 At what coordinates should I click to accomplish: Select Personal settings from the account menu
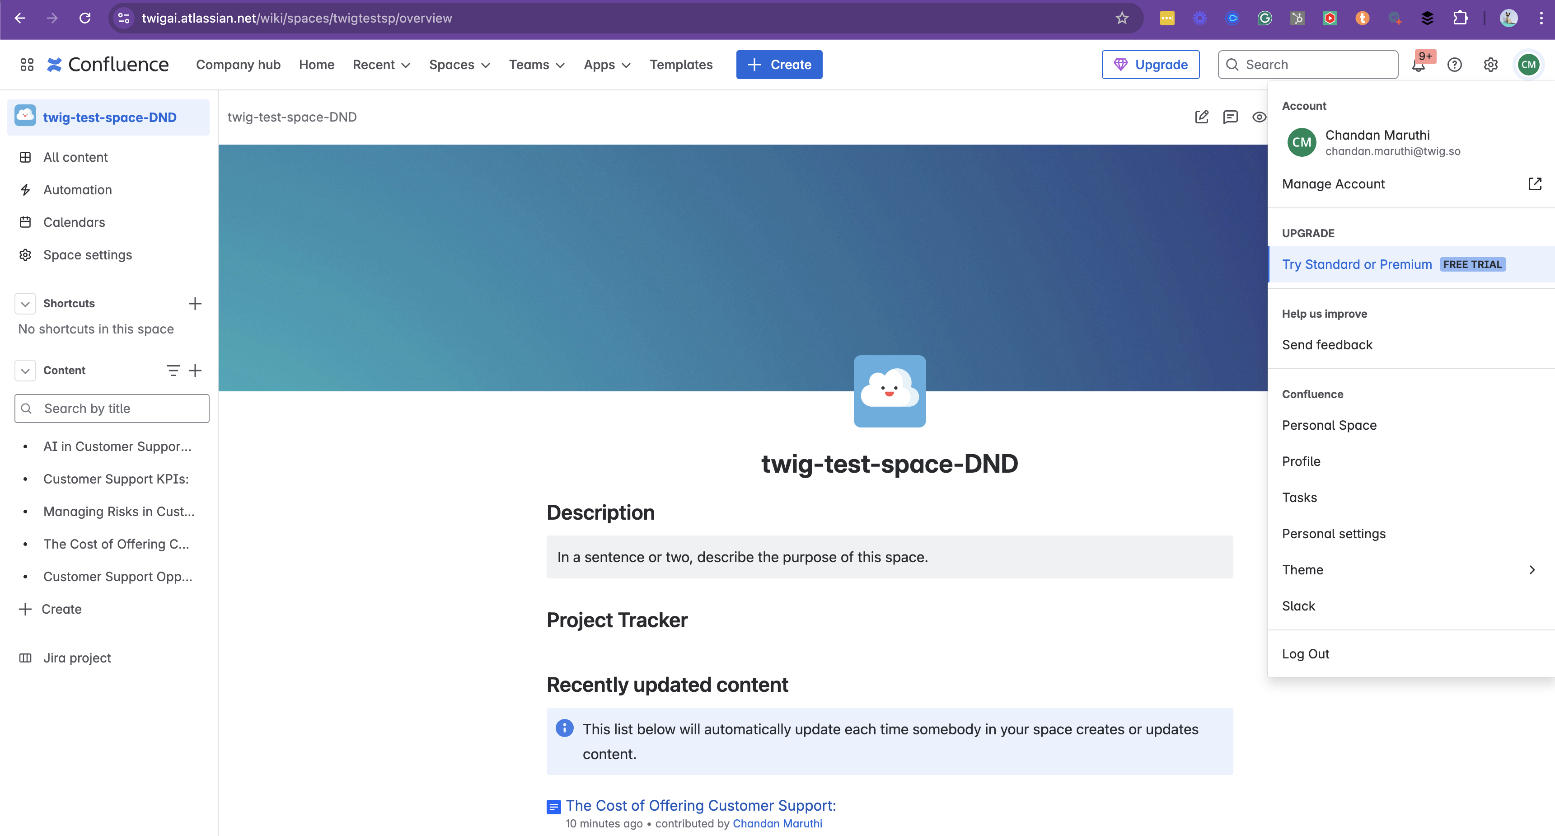1334,533
